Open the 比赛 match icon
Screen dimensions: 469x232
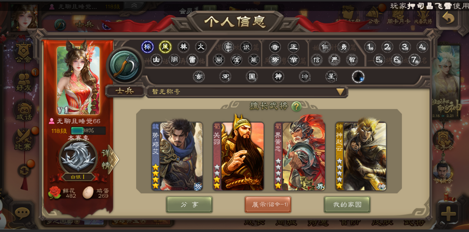coord(23,139)
